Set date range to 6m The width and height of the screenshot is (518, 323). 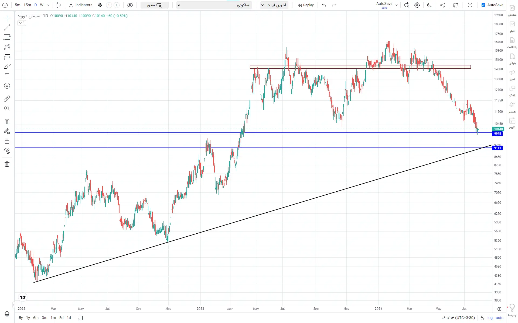(36, 318)
